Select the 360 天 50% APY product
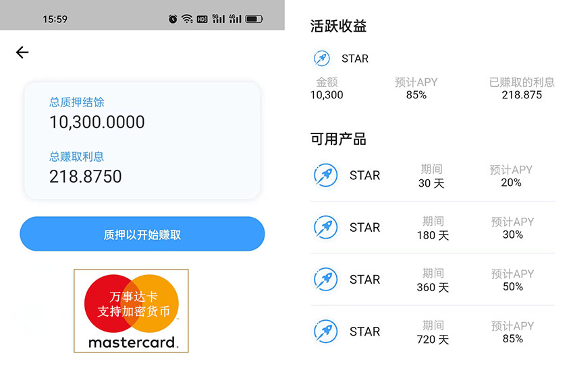Viewport: 571px width, 374px height. (433, 279)
